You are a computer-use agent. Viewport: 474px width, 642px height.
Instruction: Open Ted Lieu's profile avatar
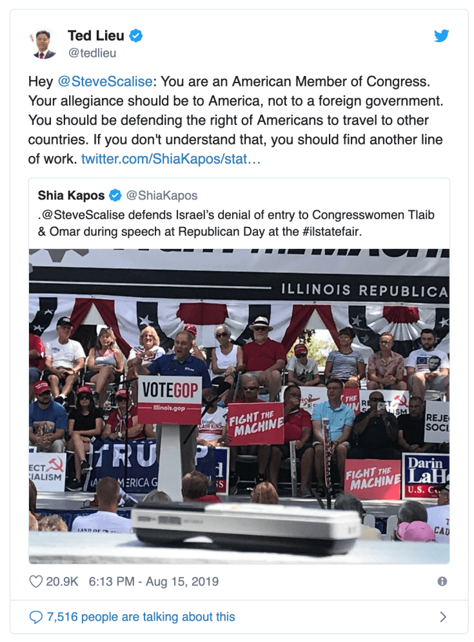[44, 44]
